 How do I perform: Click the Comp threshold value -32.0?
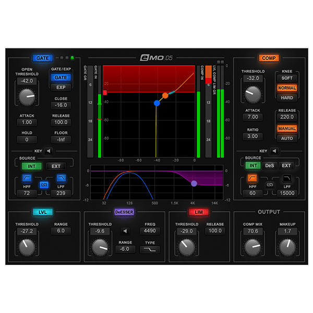(x=252, y=78)
